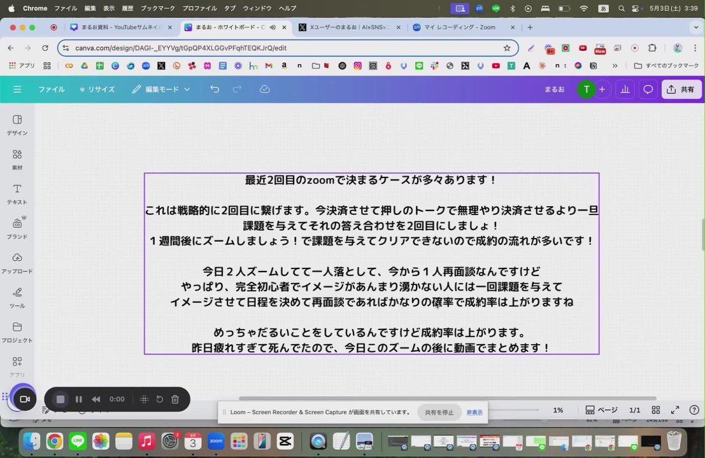
Task: Bookmark this page with star icon
Action: [x=507, y=48]
